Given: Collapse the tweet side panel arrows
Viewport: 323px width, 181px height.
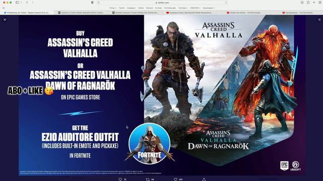Looking at the screenshot, I should click(319, 20).
